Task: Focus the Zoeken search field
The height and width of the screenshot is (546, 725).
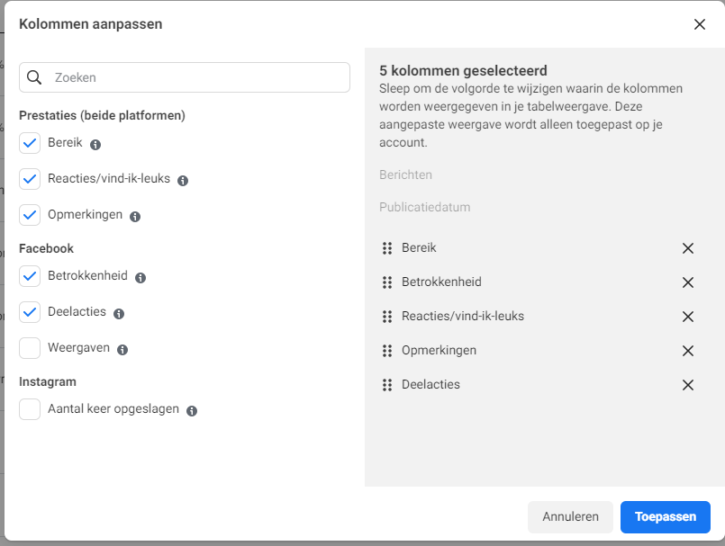Action: [x=185, y=77]
